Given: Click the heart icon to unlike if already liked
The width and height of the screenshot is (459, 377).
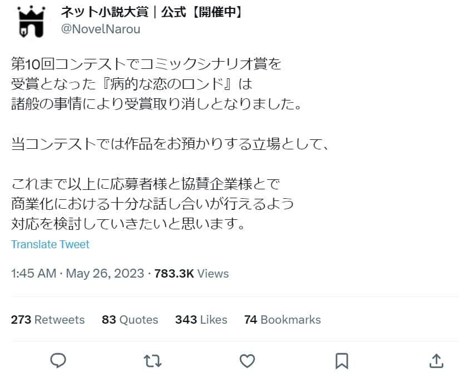Looking at the screenshot, I should pos(246,360).
